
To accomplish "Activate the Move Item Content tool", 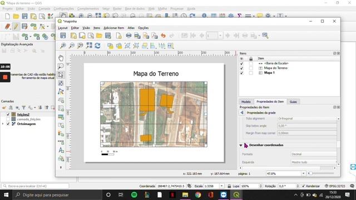I will 61,83.
